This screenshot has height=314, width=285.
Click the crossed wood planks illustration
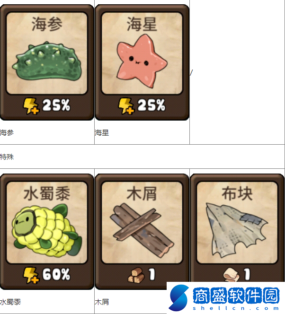click(x=142, y=230)
